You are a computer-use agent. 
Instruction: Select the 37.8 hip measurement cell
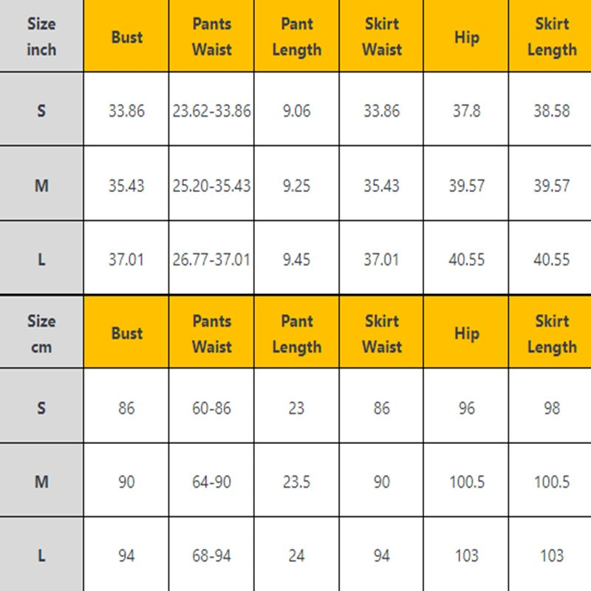[x=466, y=112]
